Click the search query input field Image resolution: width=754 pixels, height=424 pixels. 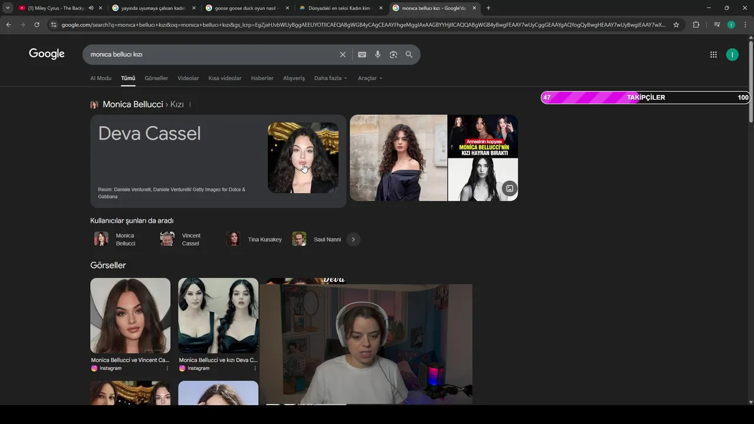point(212,54)
